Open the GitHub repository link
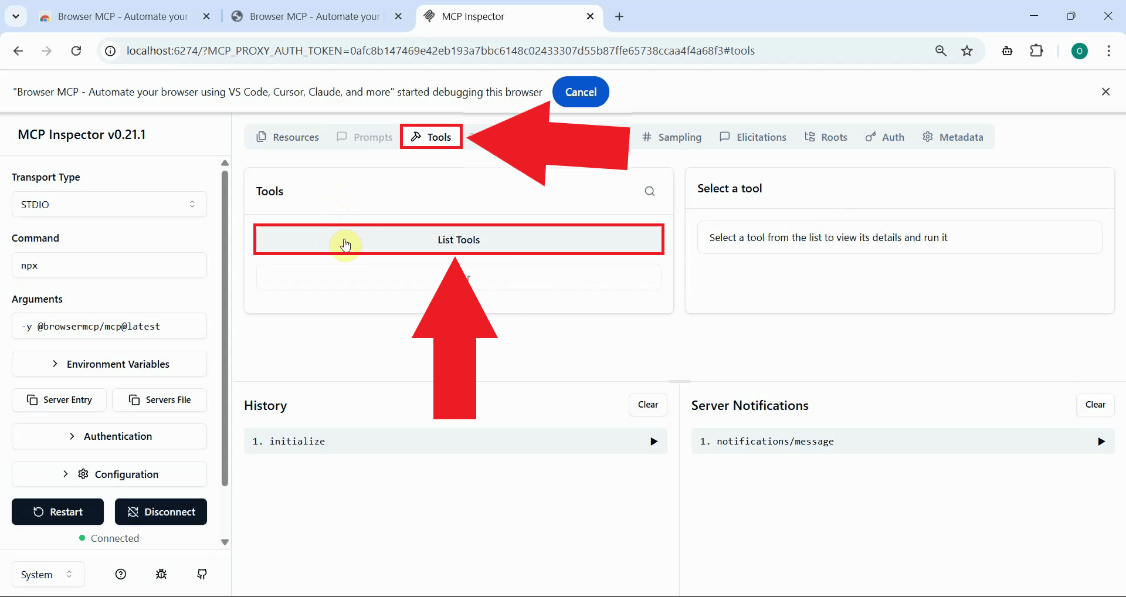This screenshot has height=597, width=1126. click(x=202, y=574)
